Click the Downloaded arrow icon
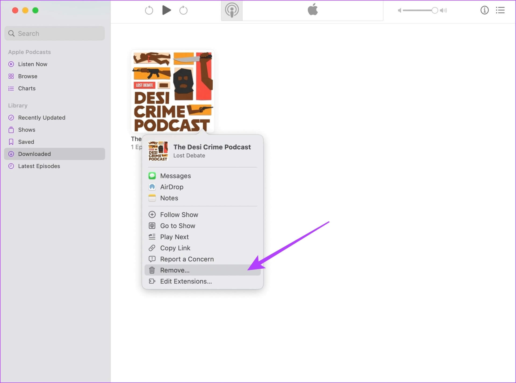This screenshot has width=516, height=383. point(11,154)
